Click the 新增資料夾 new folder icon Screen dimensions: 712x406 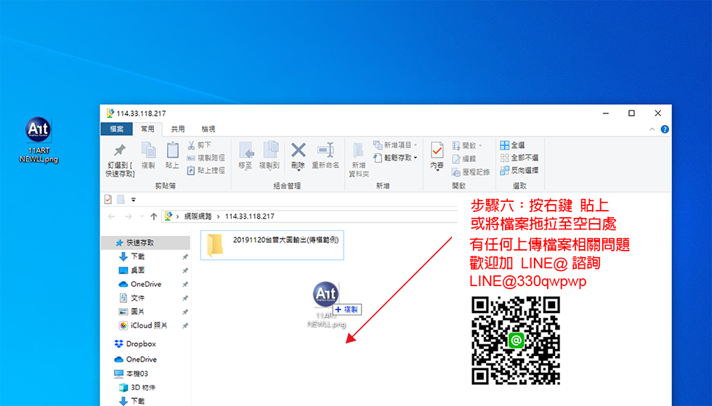point(358,151)
